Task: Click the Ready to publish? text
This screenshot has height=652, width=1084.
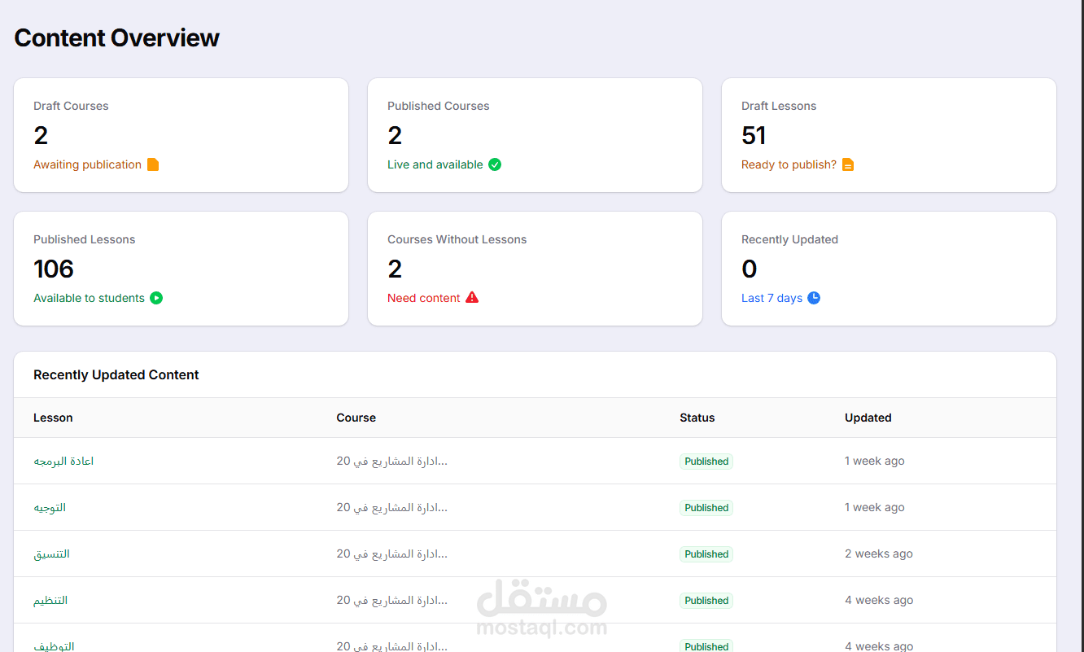Action: (789, 164)
